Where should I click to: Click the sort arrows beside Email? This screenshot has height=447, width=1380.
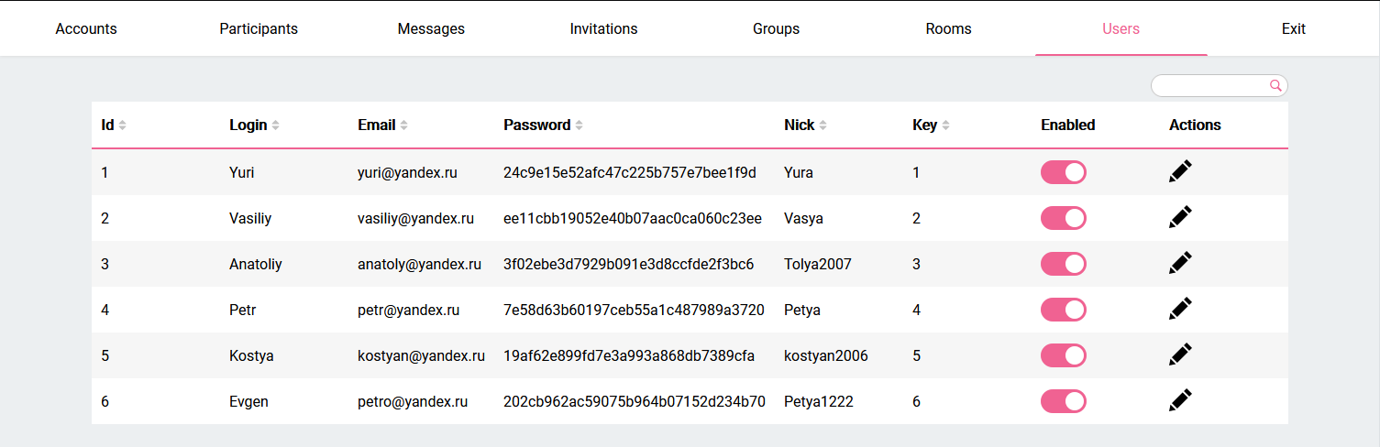[x=404, y=125]
